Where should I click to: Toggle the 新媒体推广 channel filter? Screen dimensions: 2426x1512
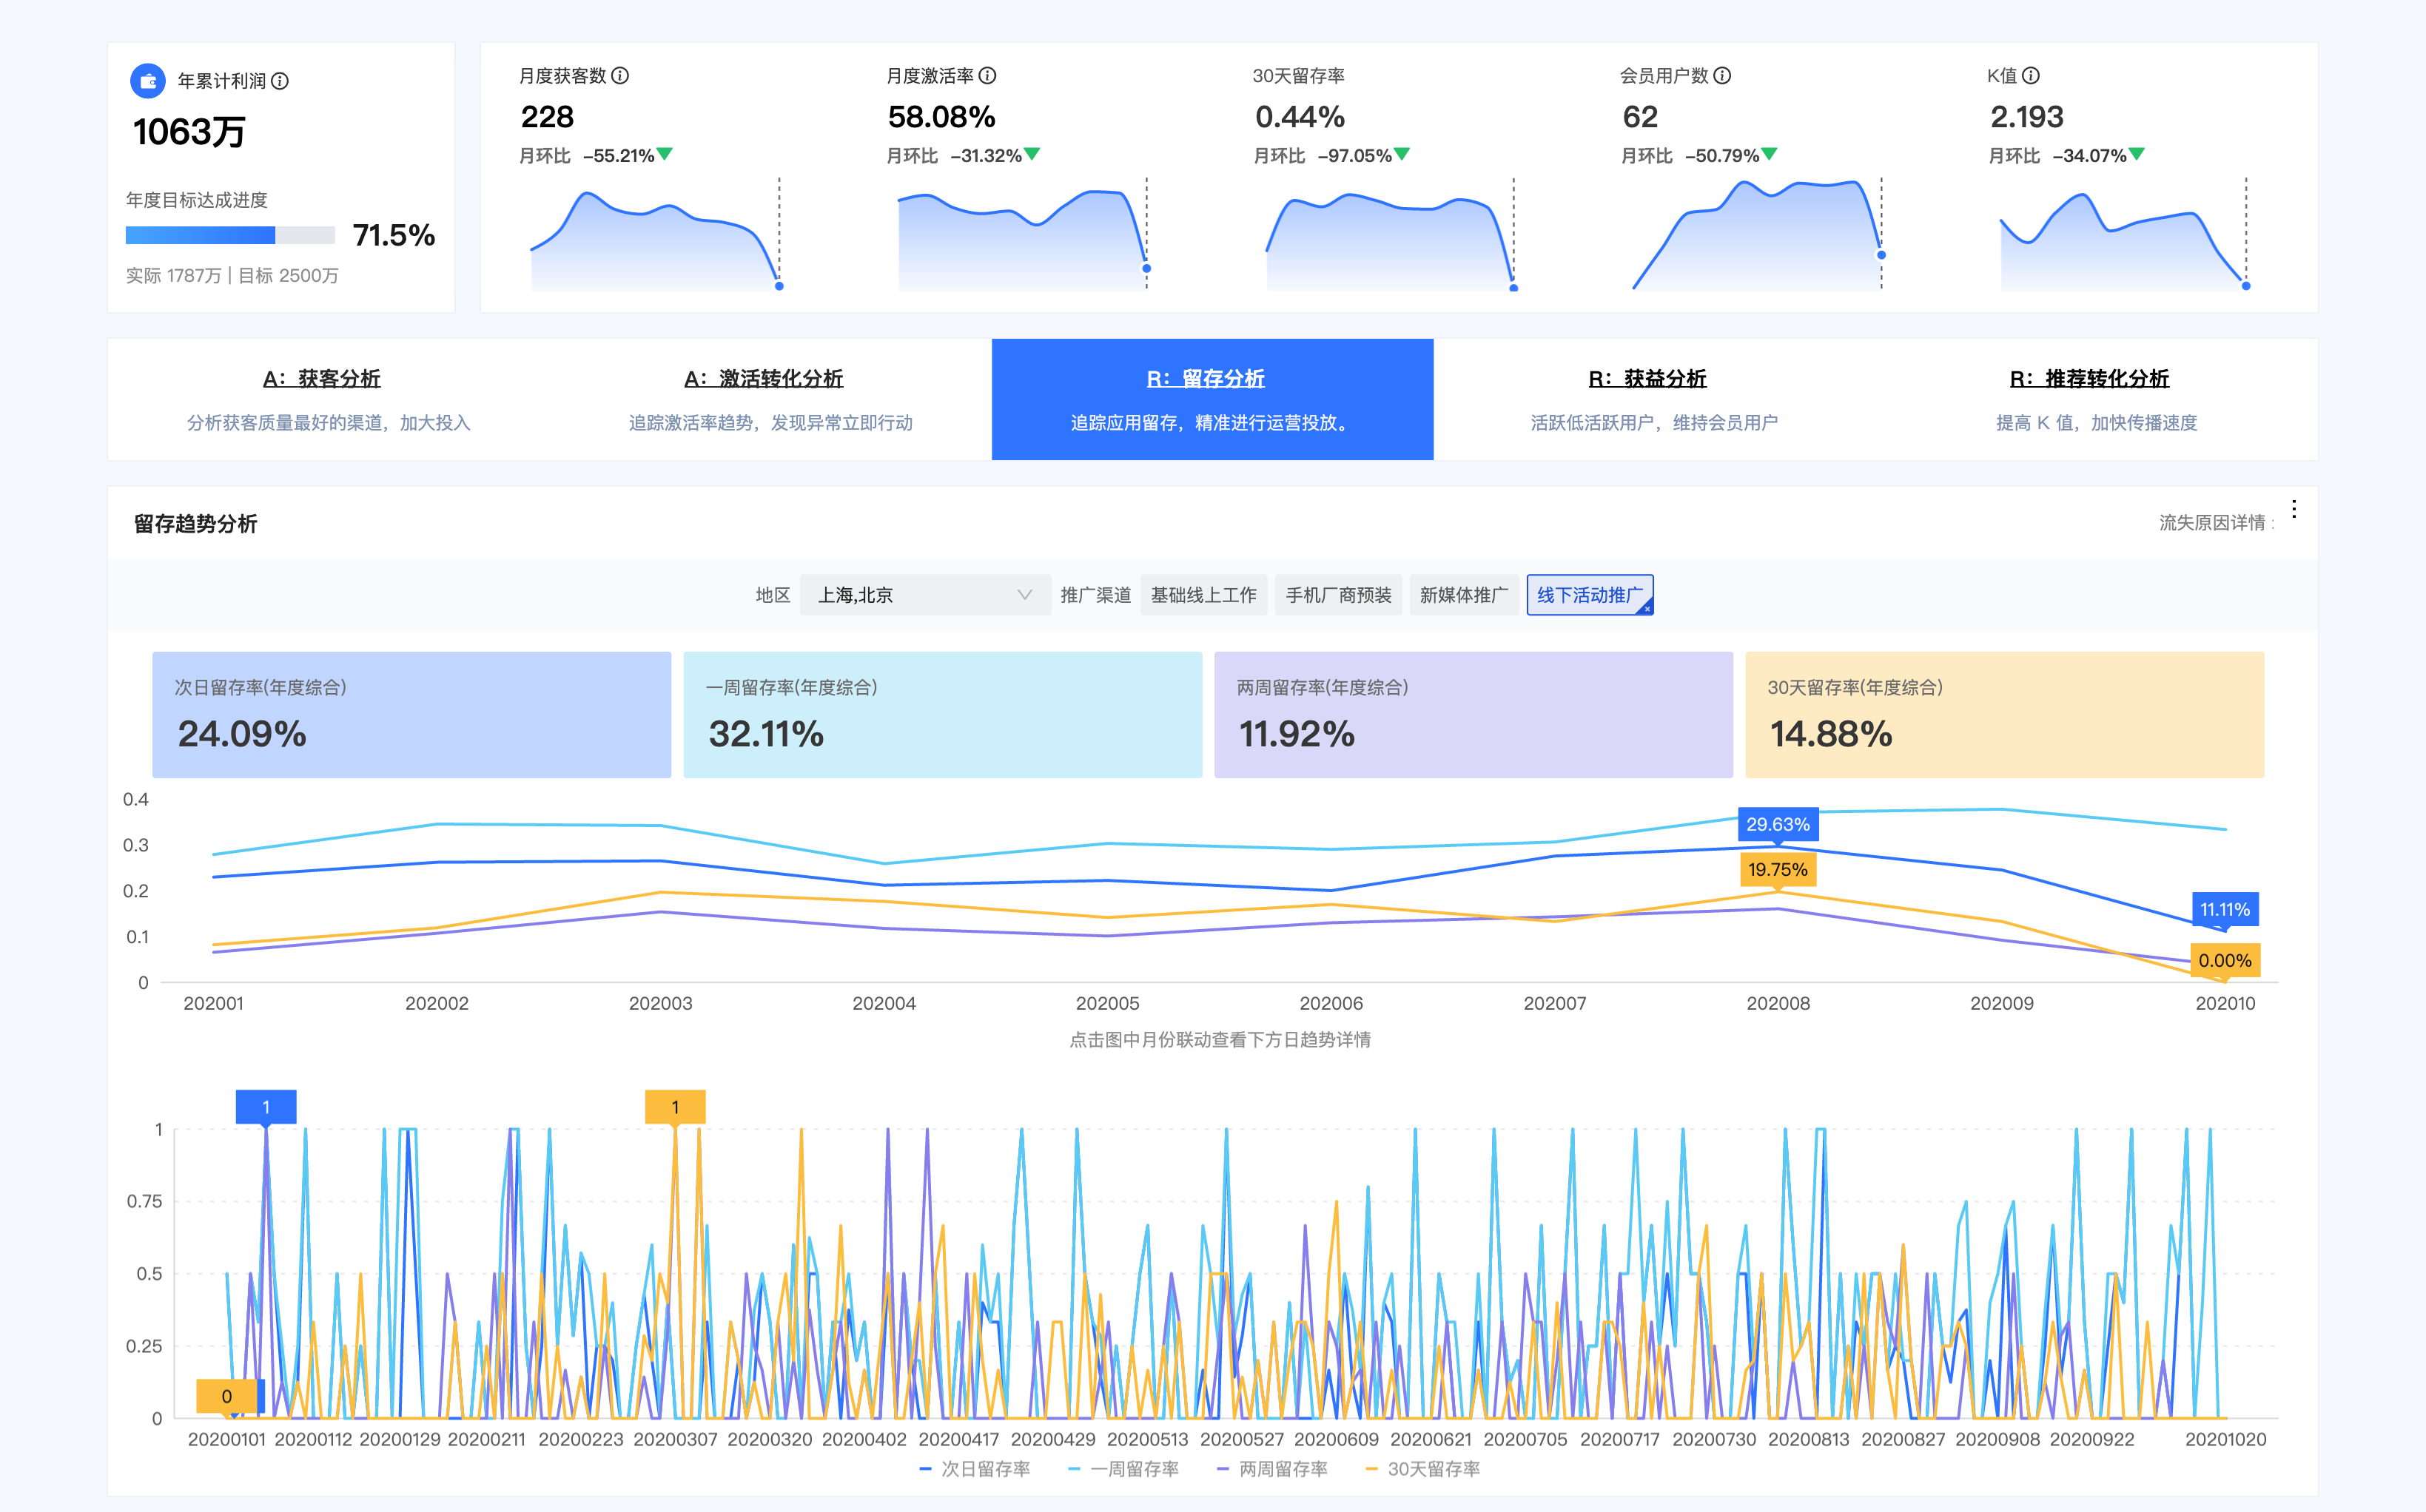coord(1464,595)
